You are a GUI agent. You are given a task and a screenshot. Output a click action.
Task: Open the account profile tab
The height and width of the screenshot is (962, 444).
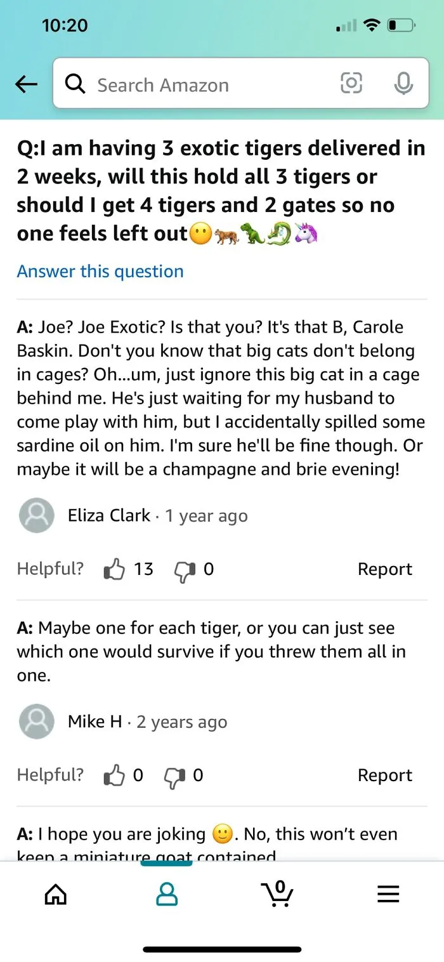[167, 894]
